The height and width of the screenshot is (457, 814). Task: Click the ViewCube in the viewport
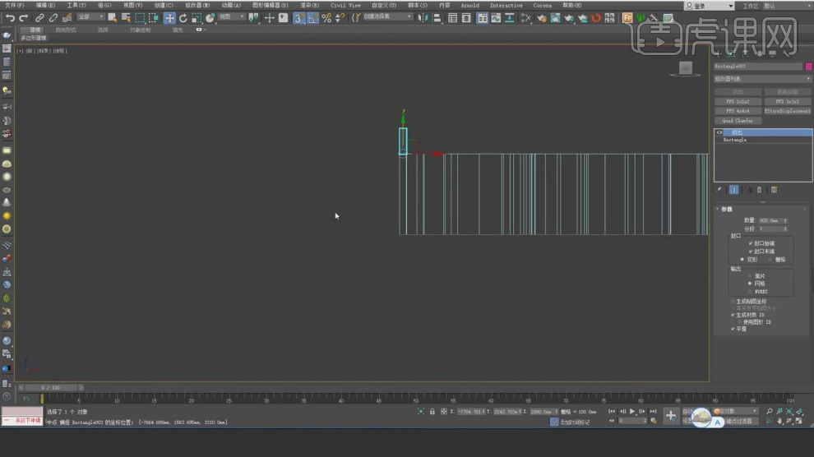point(685,69)
